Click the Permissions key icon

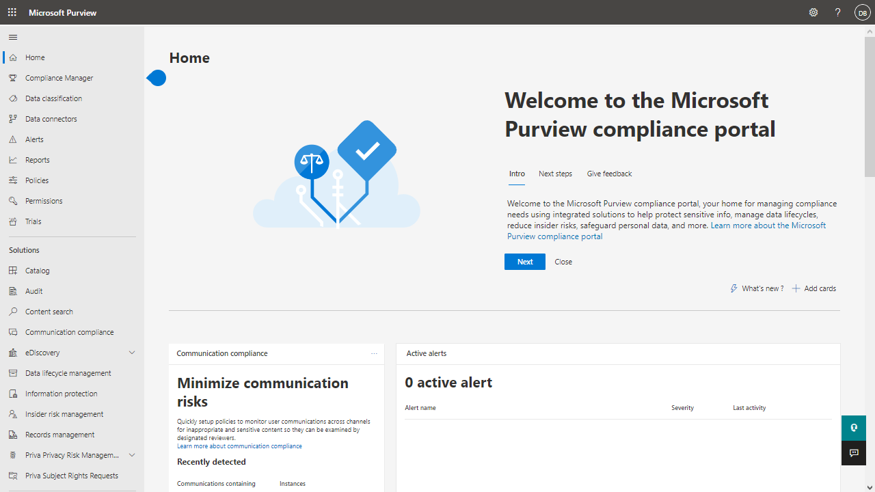(13, 201)
